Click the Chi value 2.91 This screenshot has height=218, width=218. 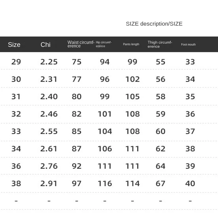tap(49, 183)
